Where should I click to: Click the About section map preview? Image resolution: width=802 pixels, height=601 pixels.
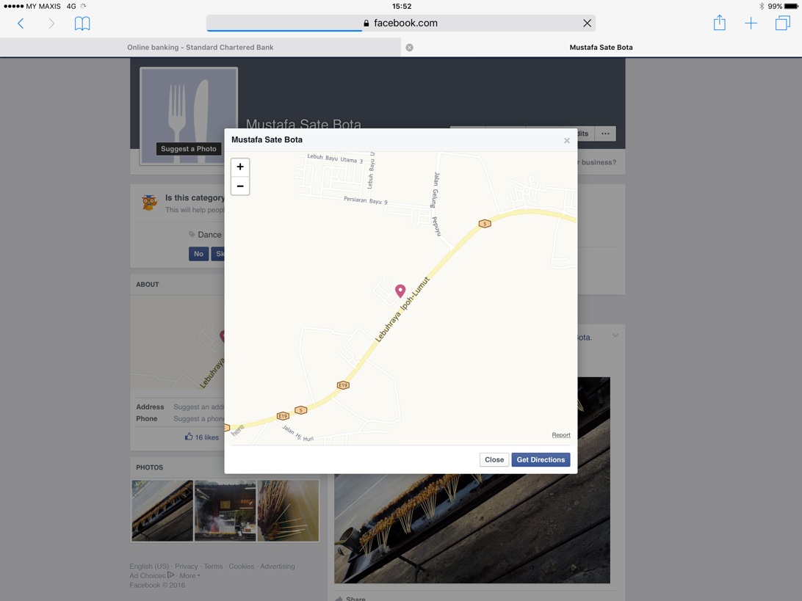coord(178,343)
